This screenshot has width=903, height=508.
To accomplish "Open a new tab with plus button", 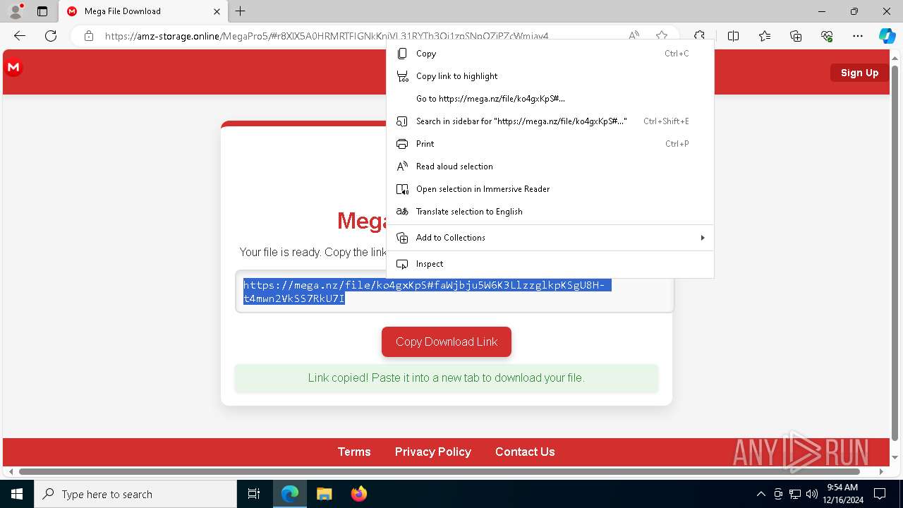I will (241, 11).
